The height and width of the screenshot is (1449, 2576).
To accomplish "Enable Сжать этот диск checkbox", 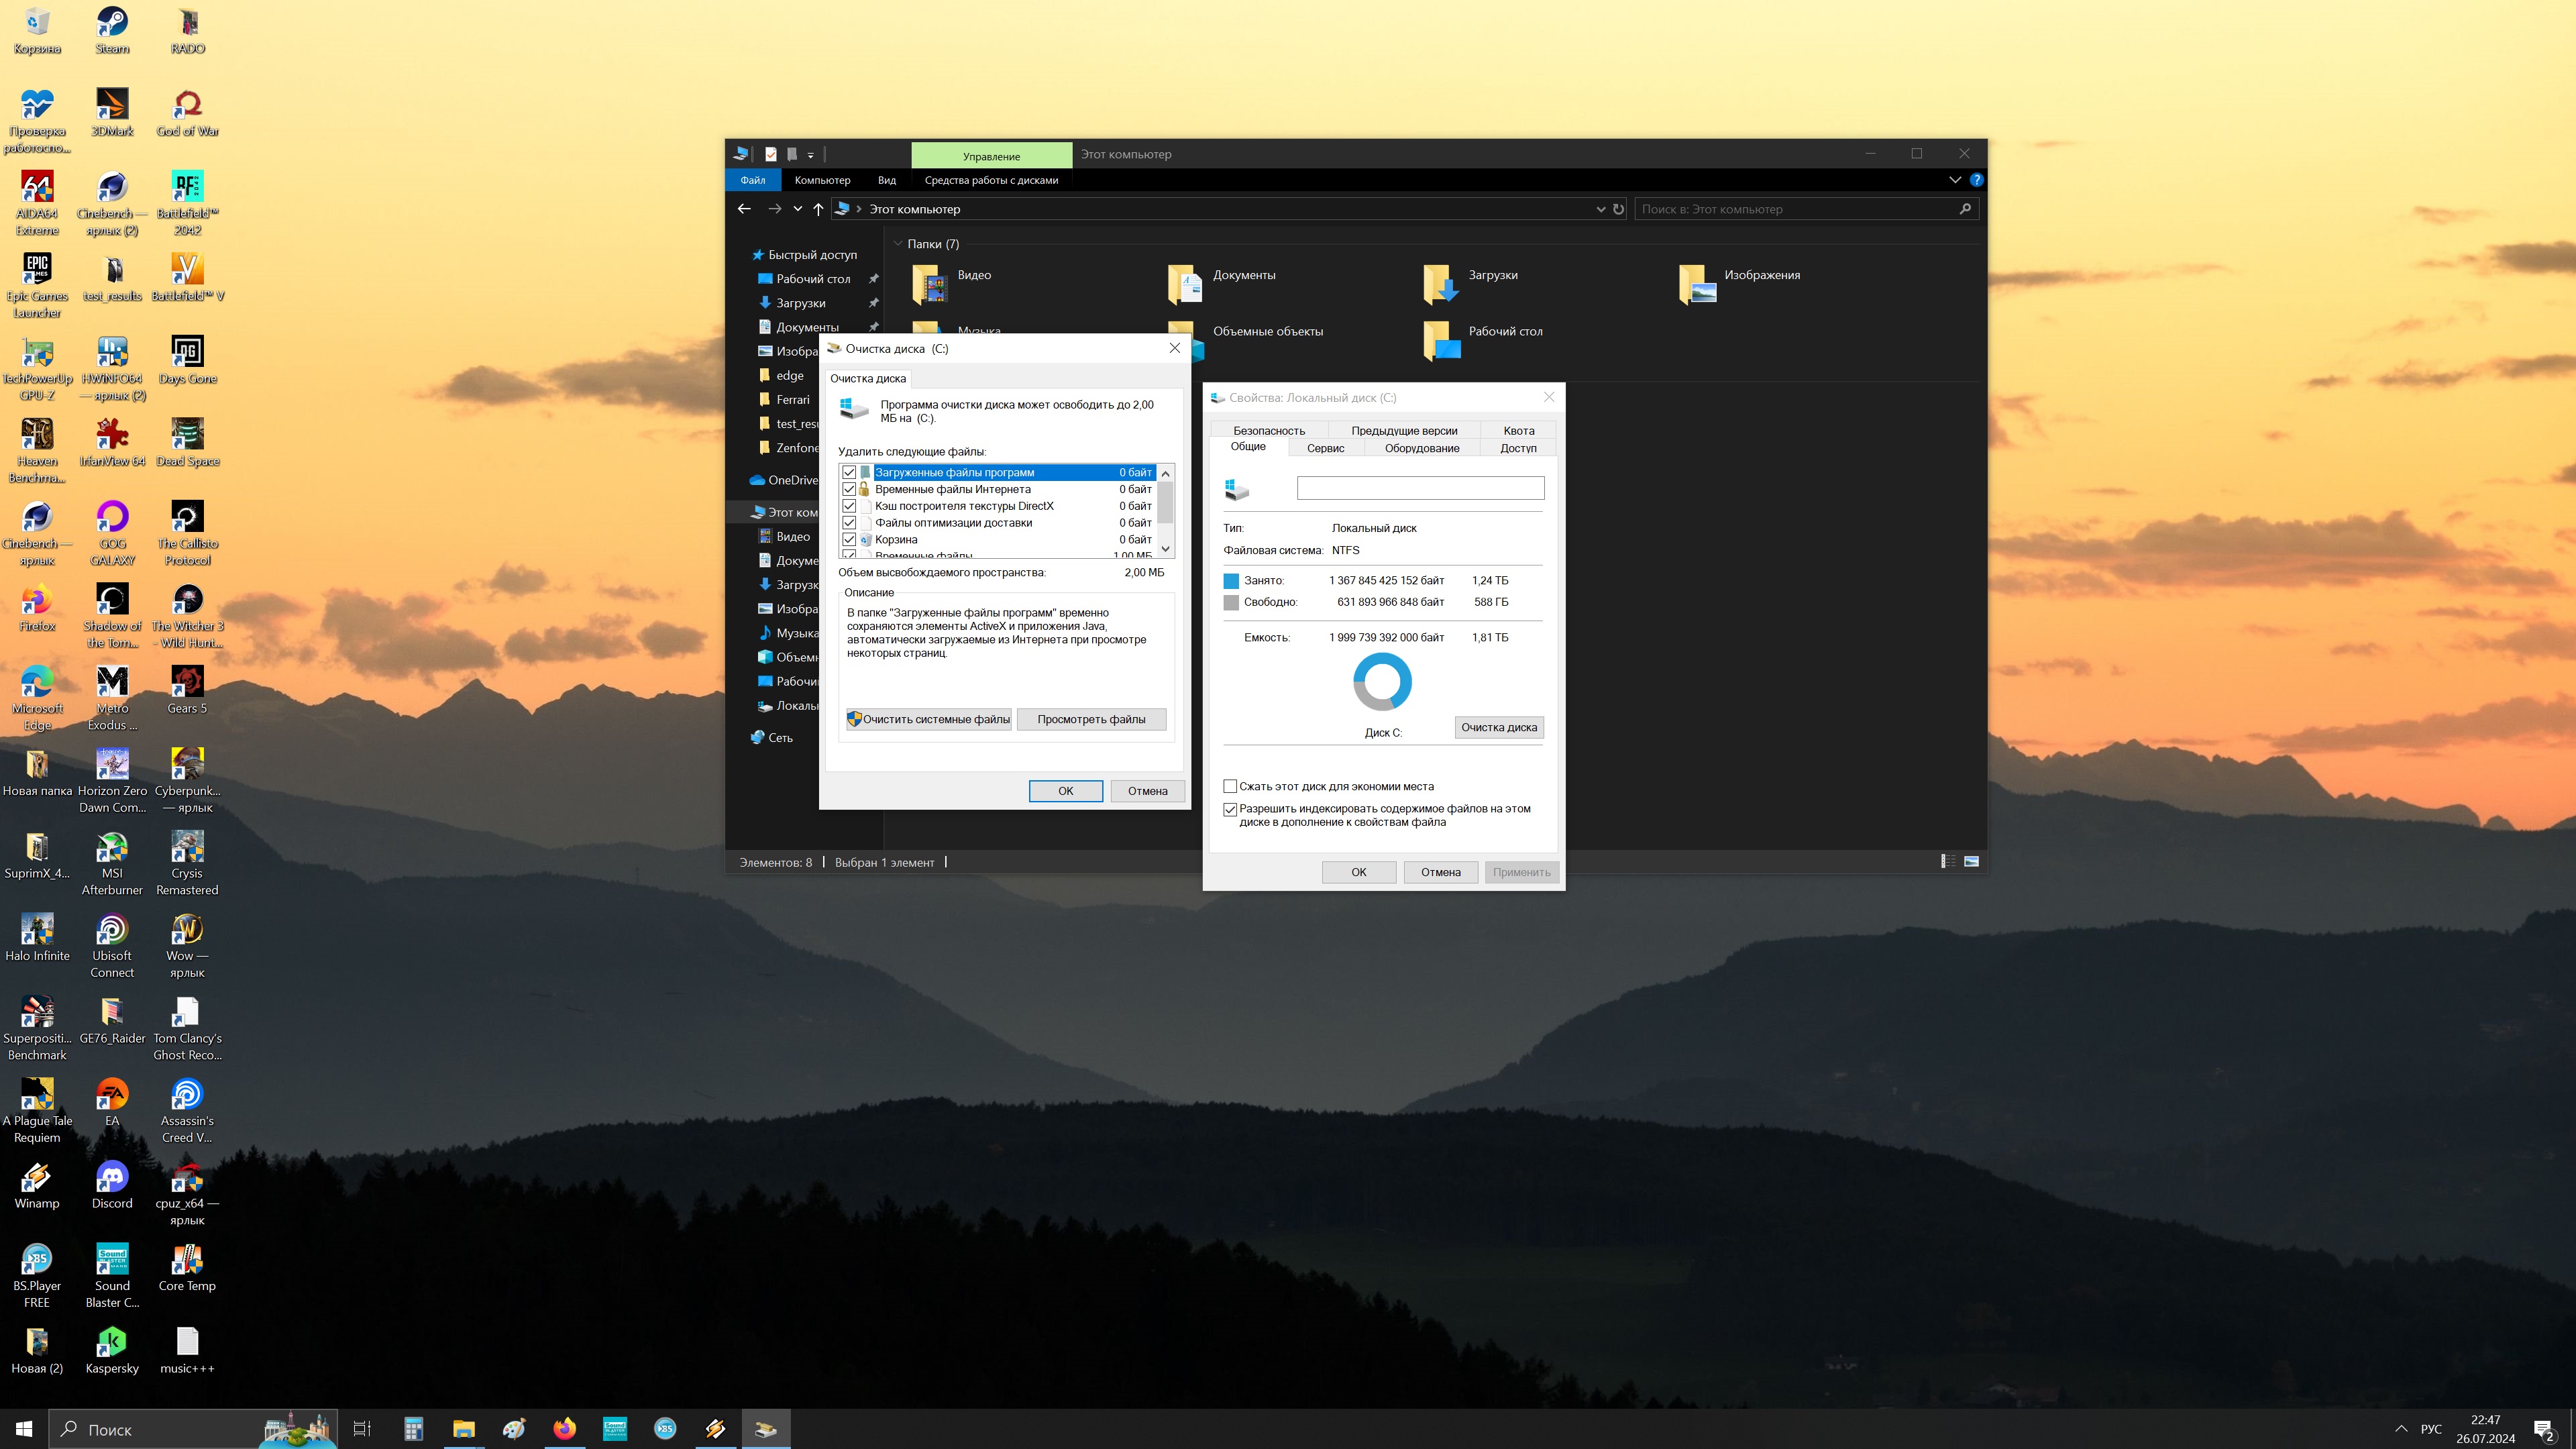I will pyautogui.click(x=1230, y=786).
